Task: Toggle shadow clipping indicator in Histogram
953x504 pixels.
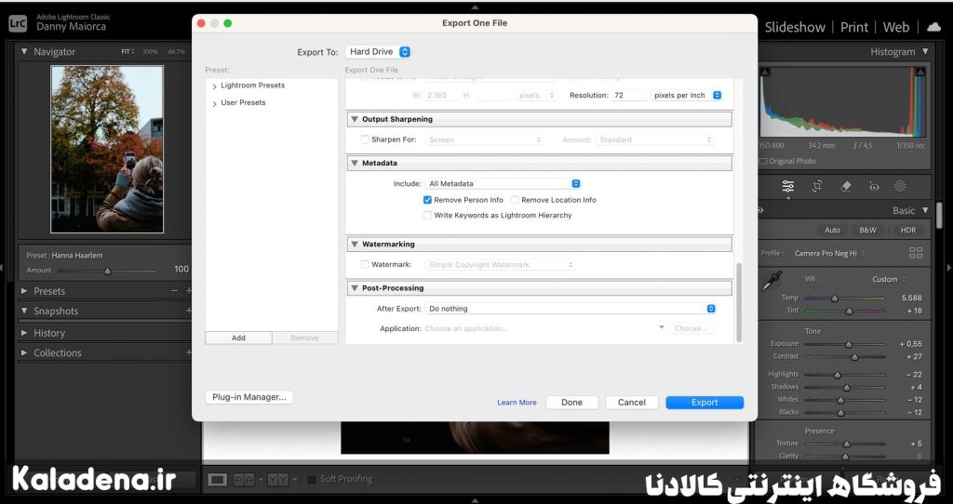Action: 765,72
